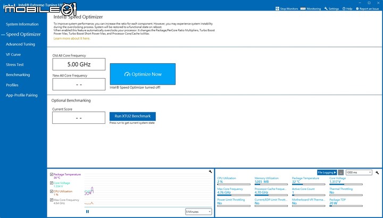Click 'Intel® Speed Optimizer turned off!' status text
This screenshot has width=383, height=218.
click(135, 87)
